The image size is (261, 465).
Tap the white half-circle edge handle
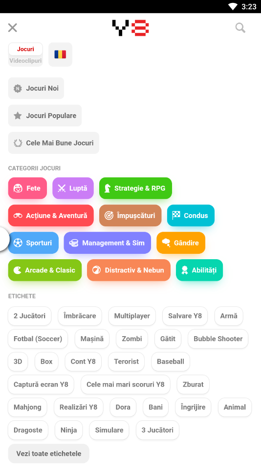click(4, 239)
